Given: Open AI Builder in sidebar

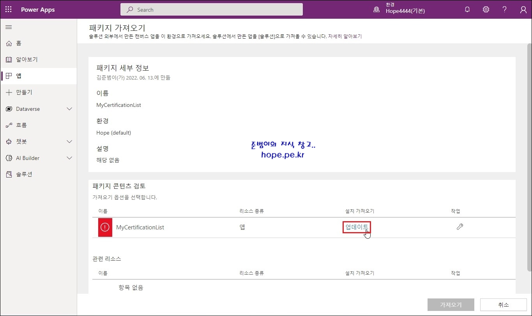Looking at the screenshot, I should click(x=28, y=158).
